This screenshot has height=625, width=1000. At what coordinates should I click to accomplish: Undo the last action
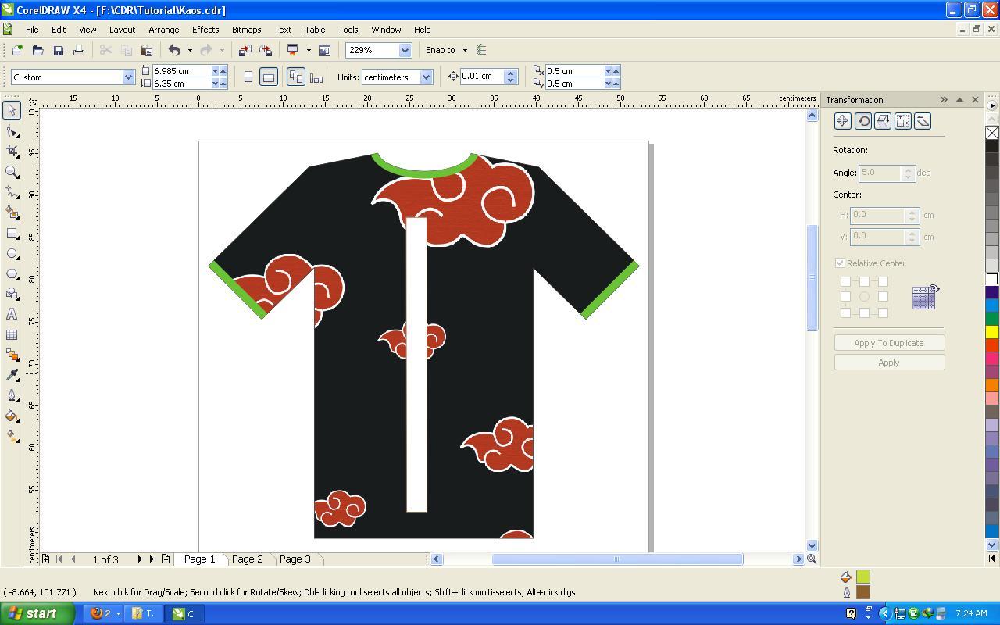coord(174,50)
